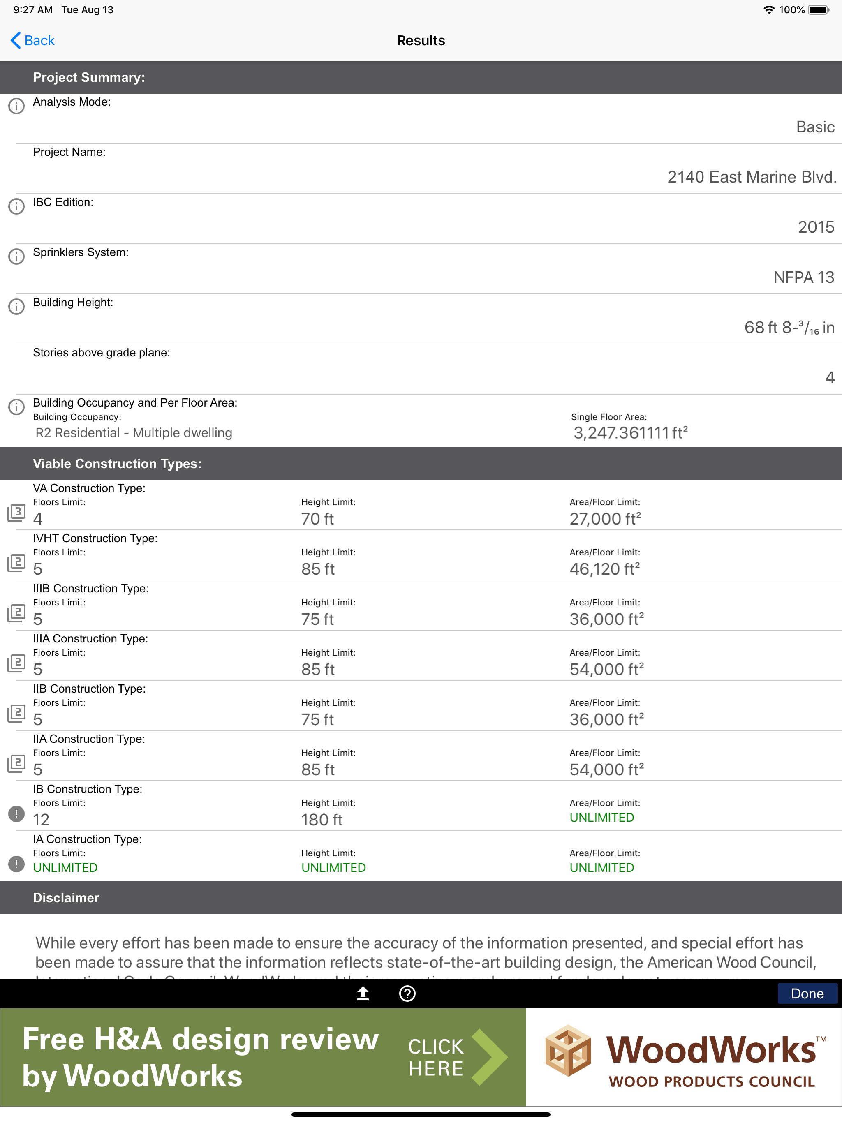The width and height of the screenshot is (842, 1123).
Task: Click the share upload icon
Action: coord(363,994)
